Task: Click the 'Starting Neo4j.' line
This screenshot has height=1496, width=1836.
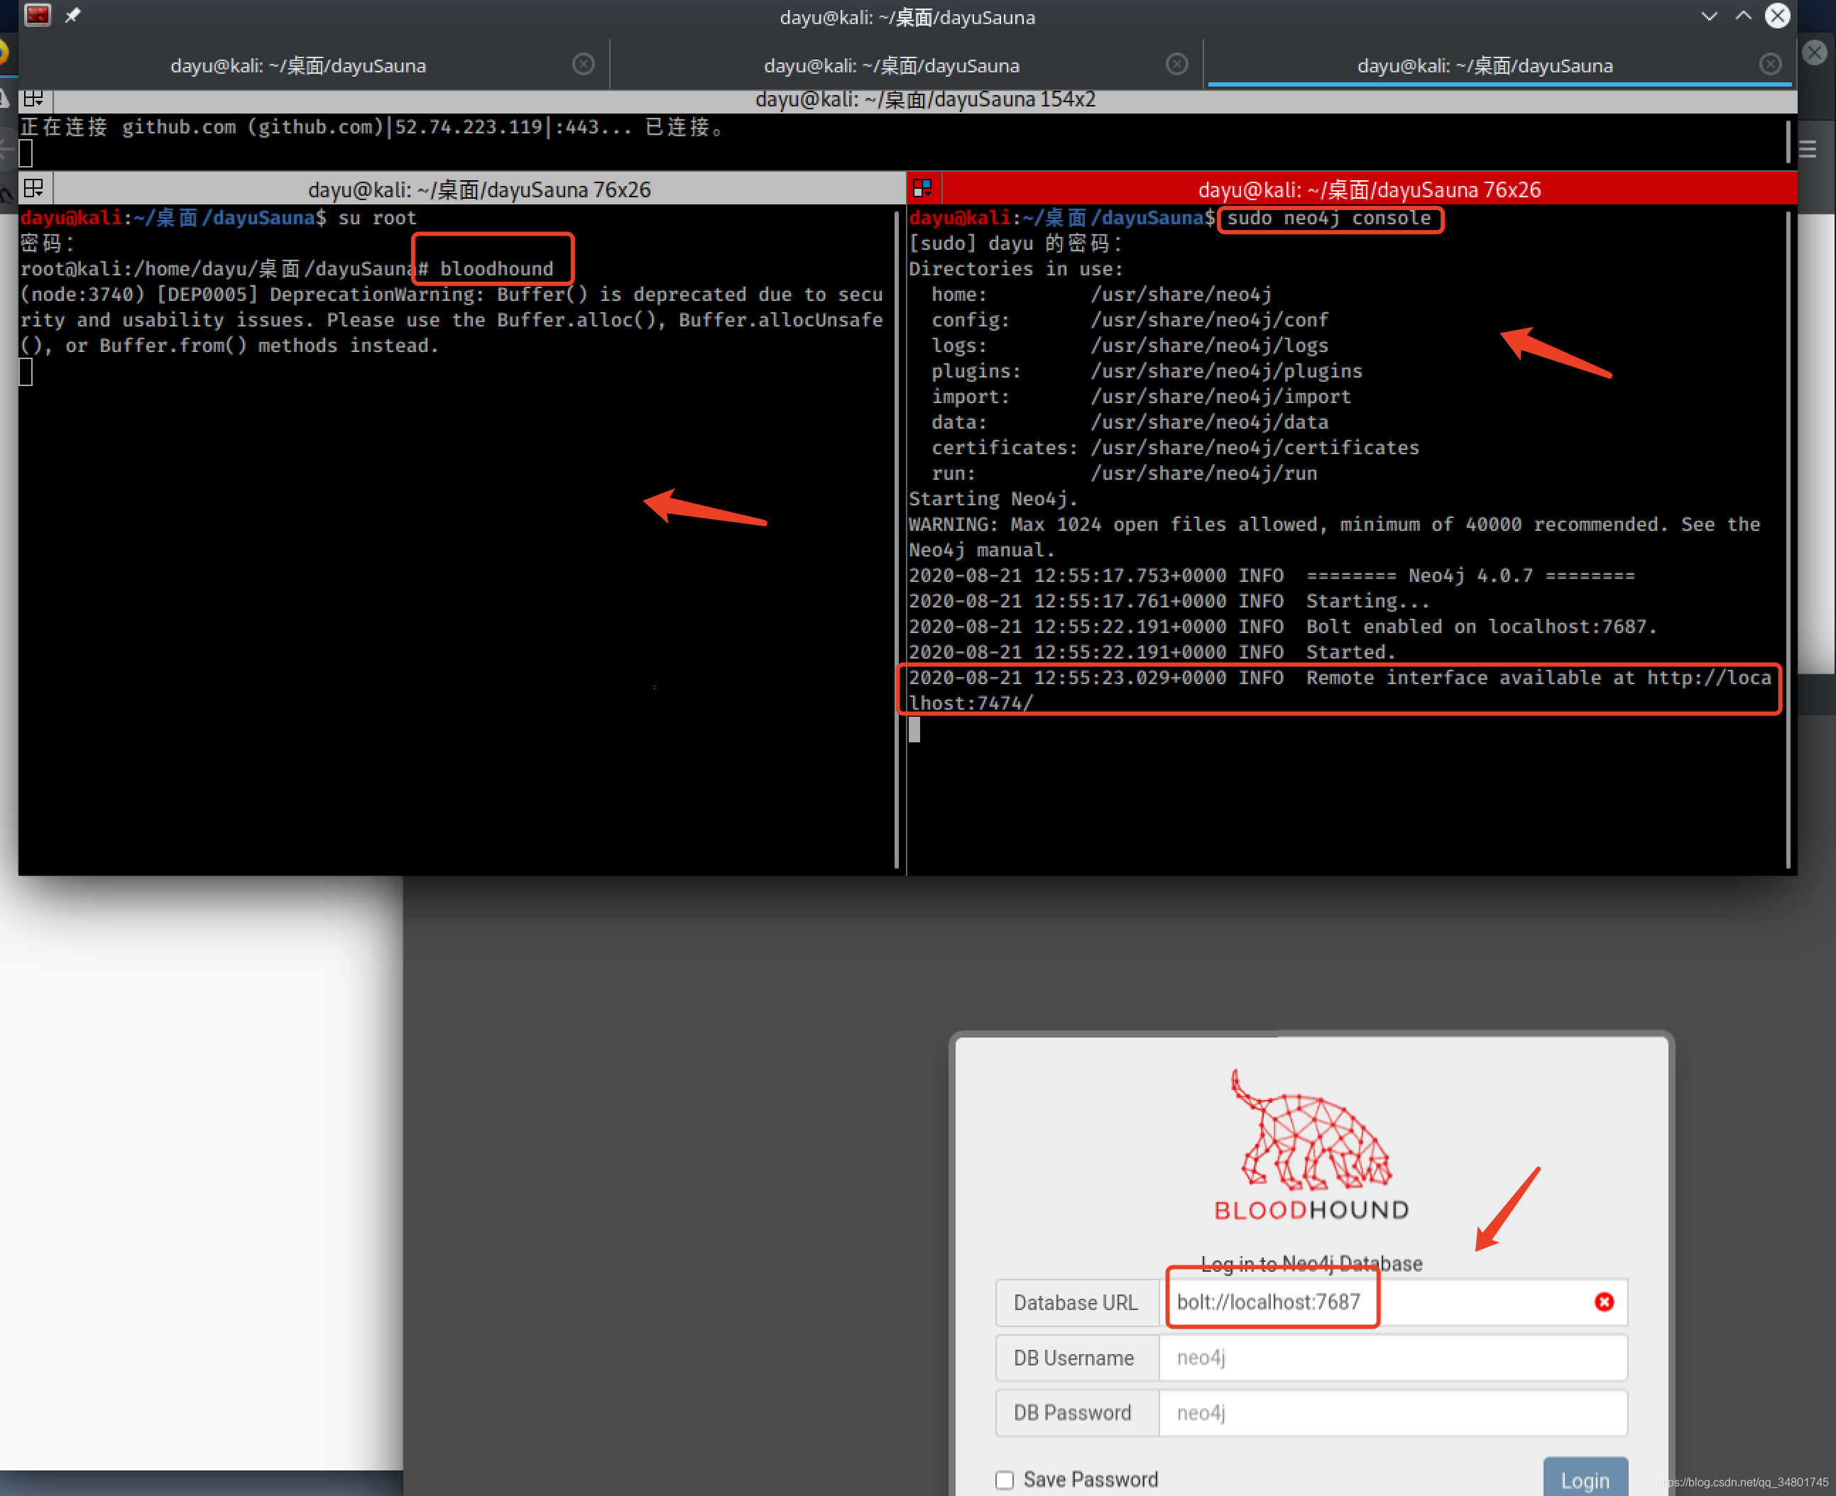Action: click(993, 499)
